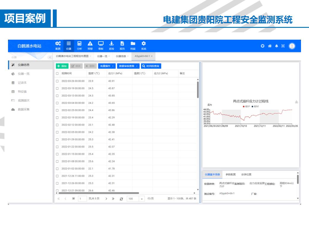Open 仪器一览 in the left sidebar
Screen dimensions: 309x230
tap(31, 74)
